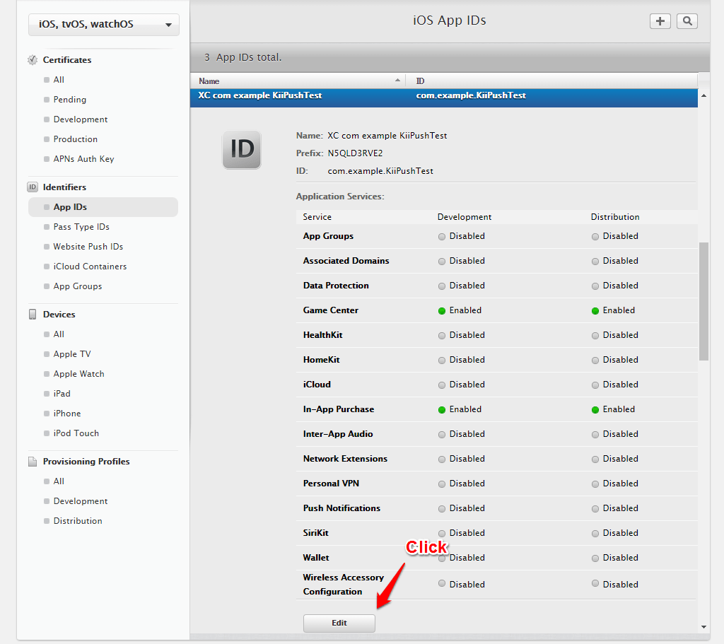Click the list scroll down arrow
The image size is (724, 644).
click(703, 626)
